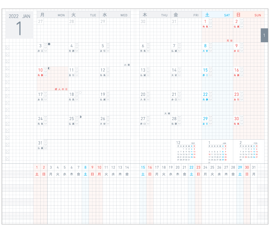270x233 pixels.
Task: Click the first quarter moon icon on January 10
Action: pyautogui.click(x=49, y=68)
